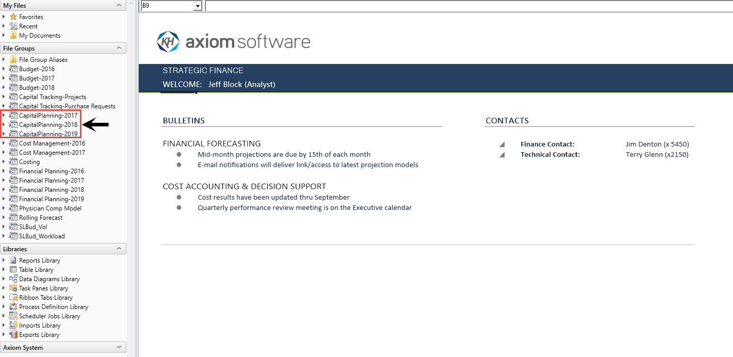The width and height of the screenshot is (733, 357).
Task: Click the Scheduler Jobs Library icon
Action: click(13, 316)
